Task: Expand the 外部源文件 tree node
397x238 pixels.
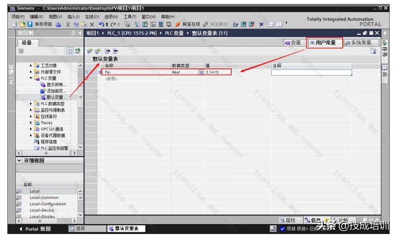Action: point(31,72)
